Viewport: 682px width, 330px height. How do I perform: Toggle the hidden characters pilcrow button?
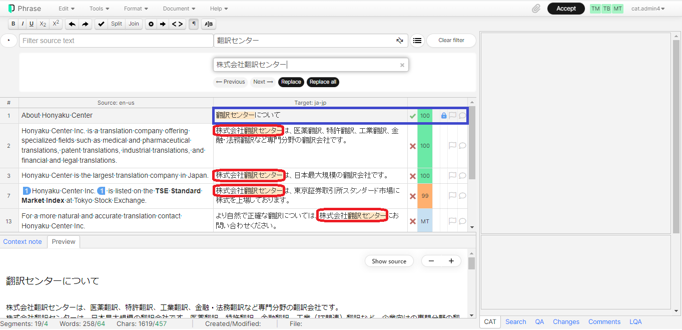(194, 24)
